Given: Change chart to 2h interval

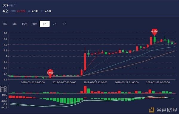Looking at the screenshot, I should tap(55, 24).
